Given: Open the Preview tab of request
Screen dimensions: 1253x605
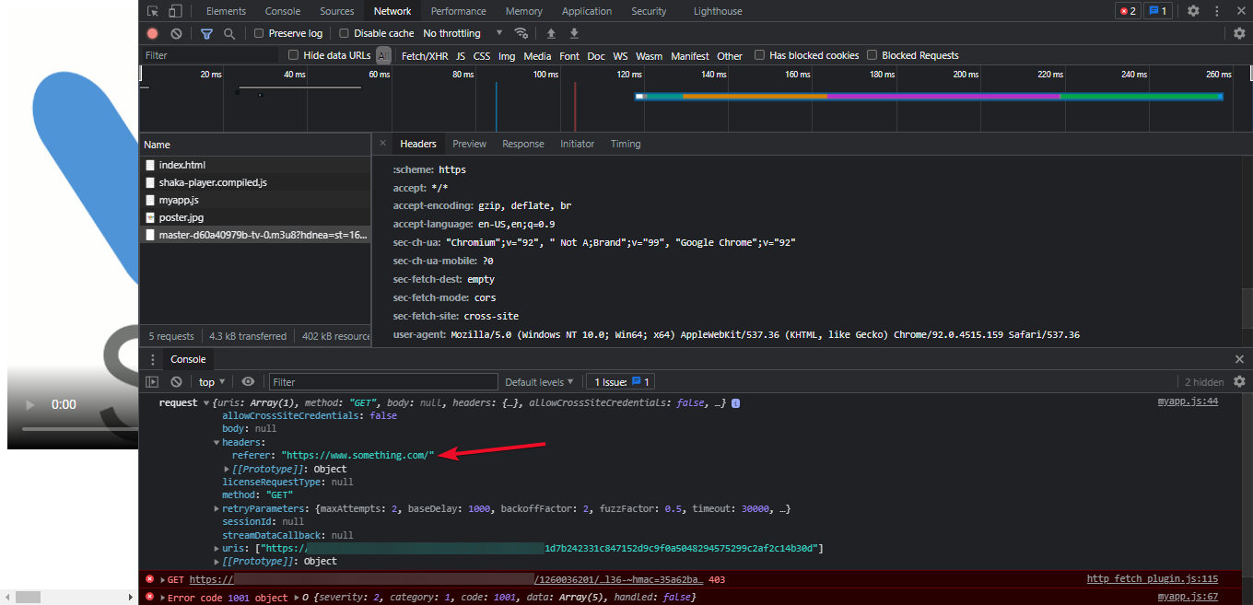Looking at the screenshot, I should click(x=469, y=144).
